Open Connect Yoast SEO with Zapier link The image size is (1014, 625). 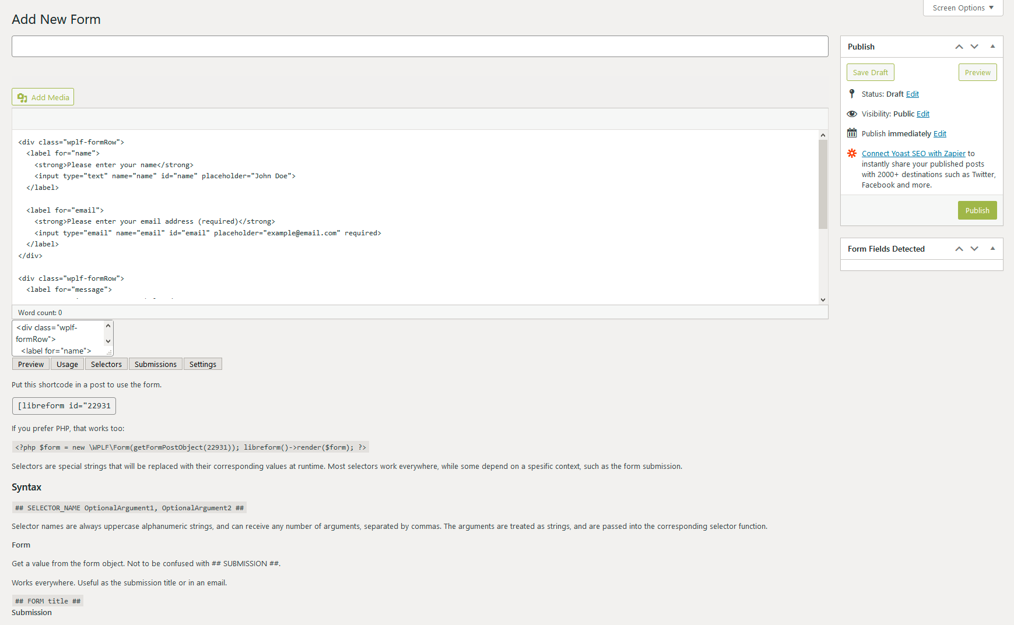point(913,153)
